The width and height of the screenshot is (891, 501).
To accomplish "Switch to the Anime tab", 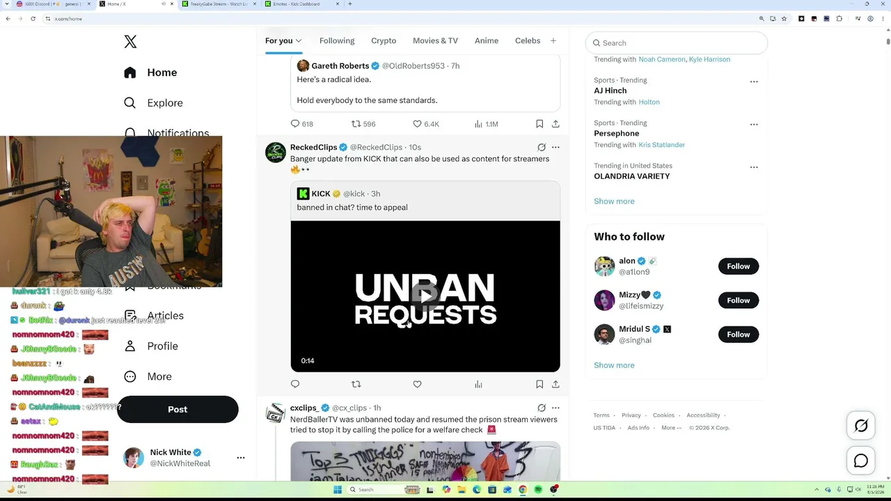I will pyautogui.click(x=487, y=40).
